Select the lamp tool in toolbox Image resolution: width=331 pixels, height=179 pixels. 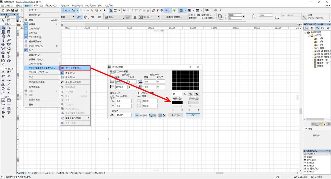(9, 57)
